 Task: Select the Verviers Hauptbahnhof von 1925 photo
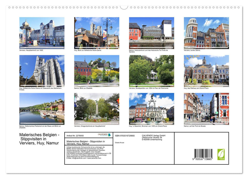tap(42, 32)
